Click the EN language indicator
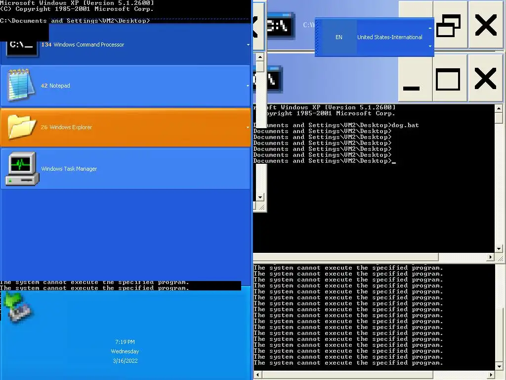 [338, 37]
